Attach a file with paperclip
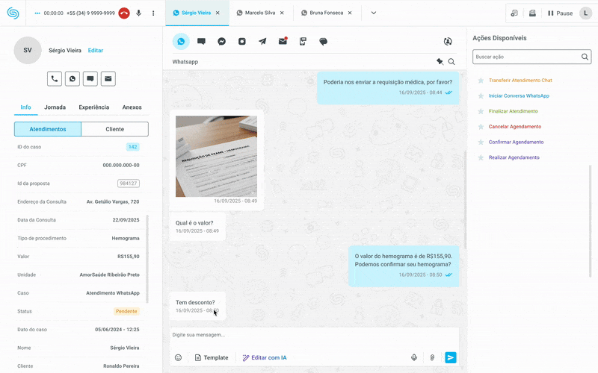598x373 pixels. tap(432, 357)
